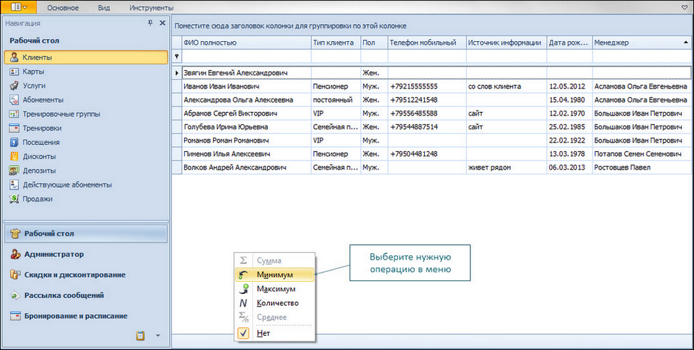The height and width of the screenshot is (350, 694).
Task: Click filter field under Менеджер
Action: pos(641,56)
